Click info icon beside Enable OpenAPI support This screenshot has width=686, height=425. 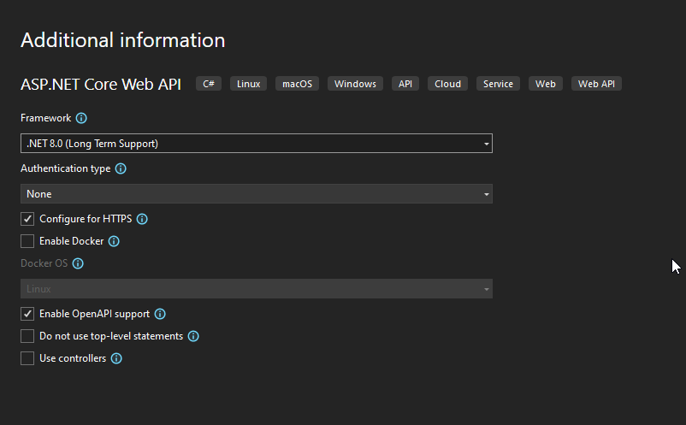pyautogui.click(x=160, y=314)
